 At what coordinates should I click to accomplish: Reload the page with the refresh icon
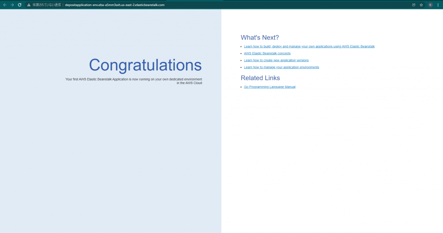[x=19, y=5]
